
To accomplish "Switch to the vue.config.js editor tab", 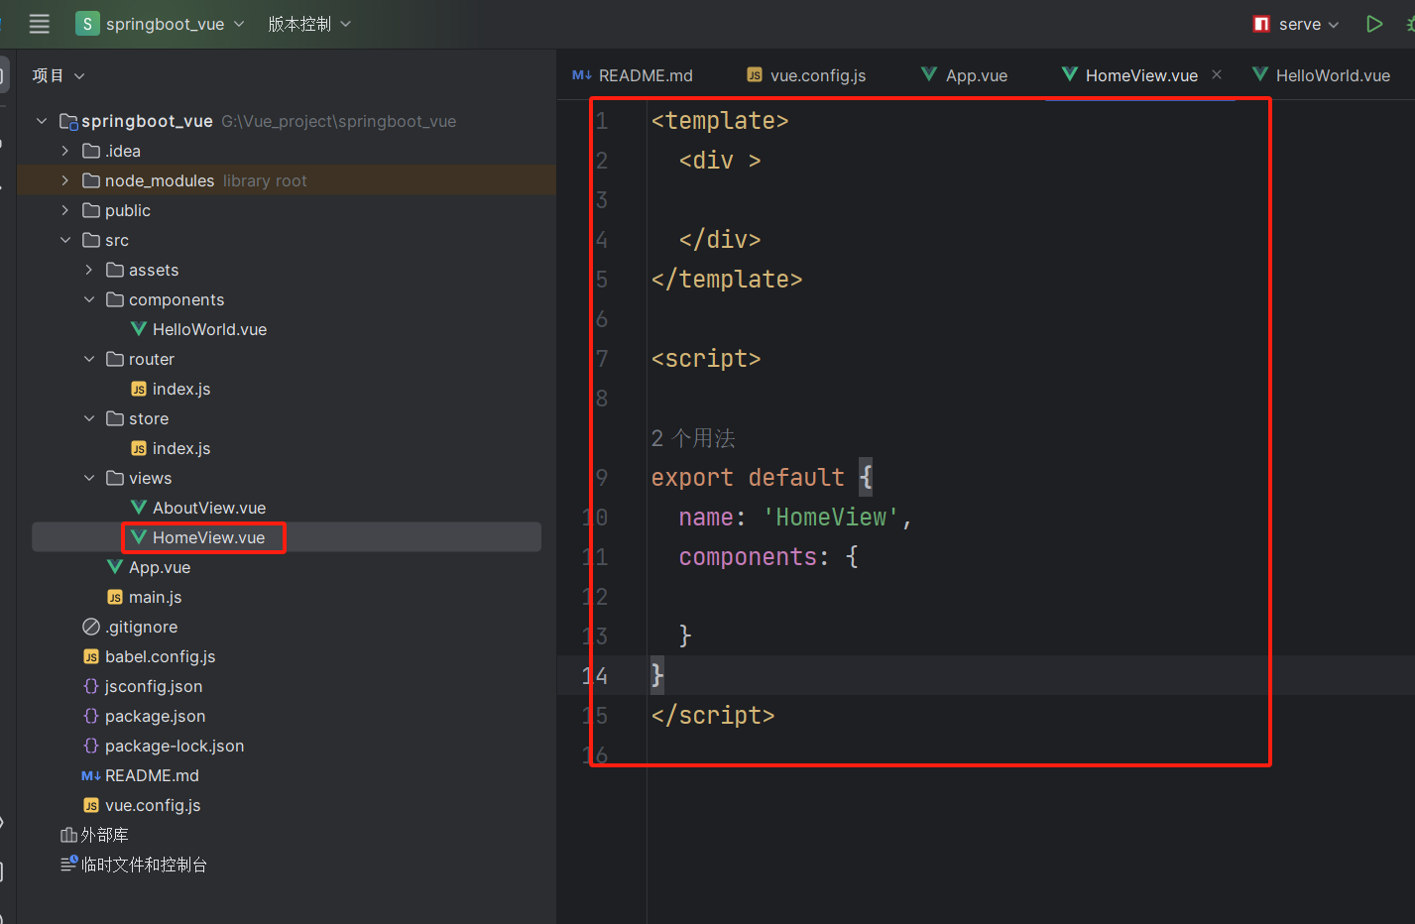I will [806, 75].
